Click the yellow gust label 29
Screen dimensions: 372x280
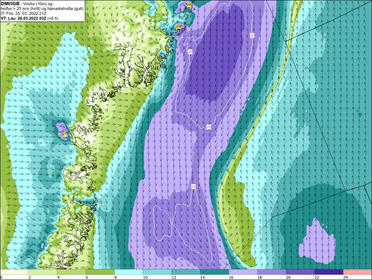click(x=189, y=4)
